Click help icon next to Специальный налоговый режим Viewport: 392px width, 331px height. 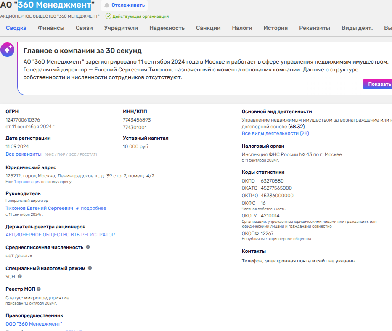[x=90, y=268]
